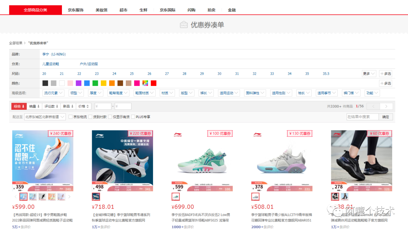Enable 多选 for the size row
408x229 pixels.
[385, 74]
